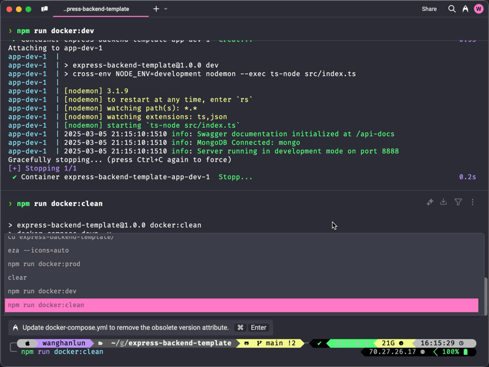Click the git branch main !2 segment
The image size is (489, 367).
276,343
